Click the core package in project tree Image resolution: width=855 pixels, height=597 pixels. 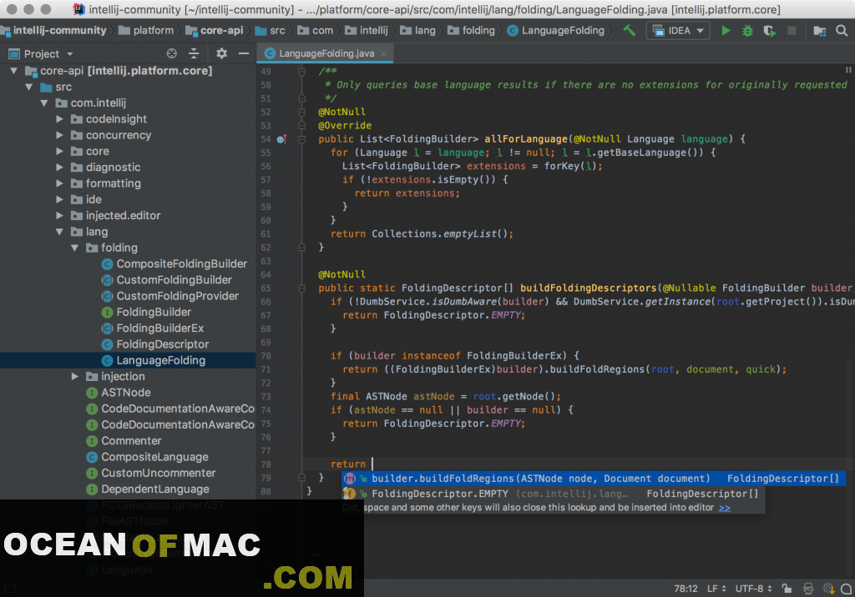90,152
